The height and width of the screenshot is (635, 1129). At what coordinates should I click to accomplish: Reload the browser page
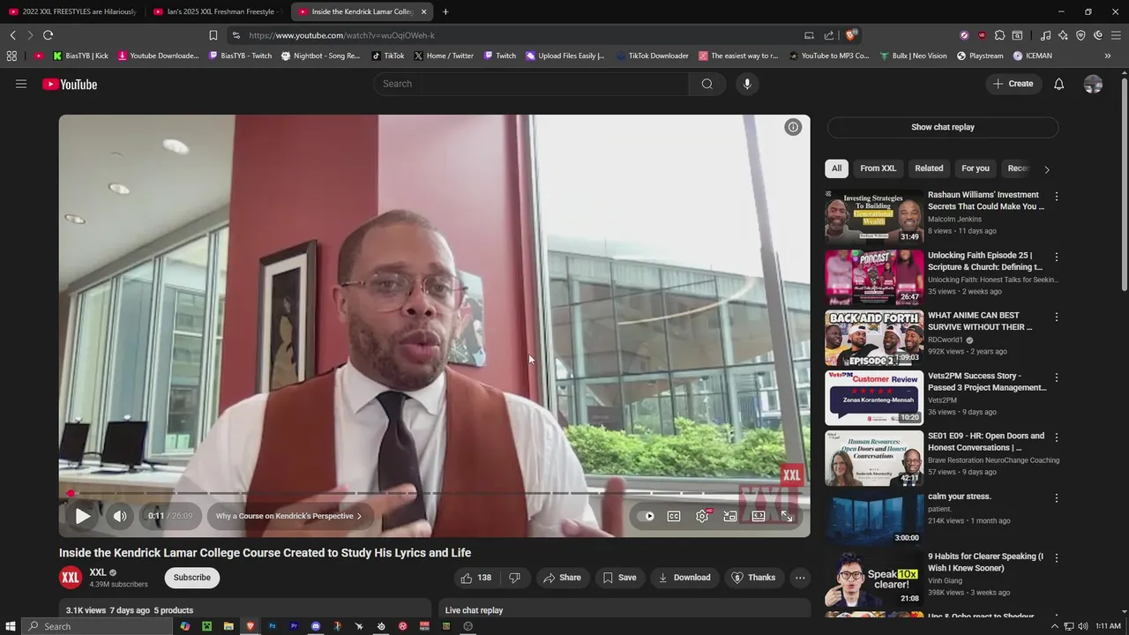(x=48, y=35)
